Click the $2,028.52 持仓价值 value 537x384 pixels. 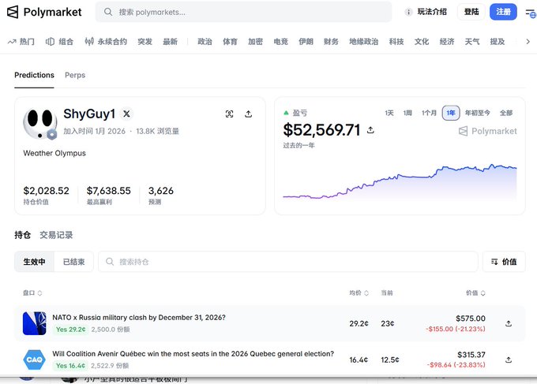point(47,191)
